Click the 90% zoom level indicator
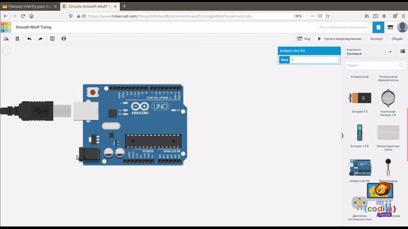The width and height of the screenshot is (408, 229). pyautogui.click(x=298, y=16)
